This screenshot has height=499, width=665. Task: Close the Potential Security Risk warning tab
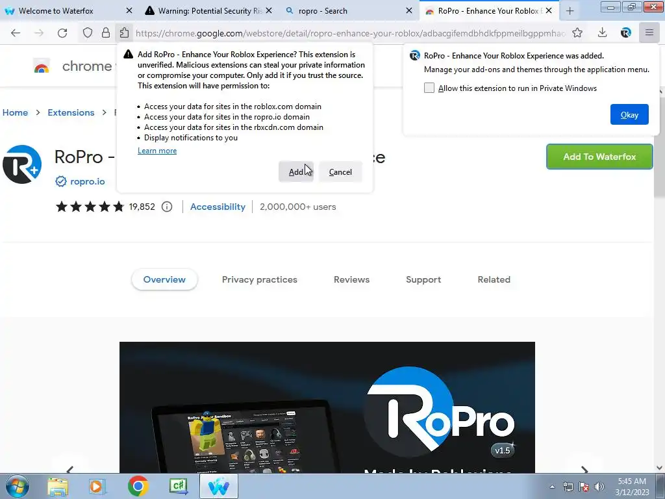[x=269, y=10]
